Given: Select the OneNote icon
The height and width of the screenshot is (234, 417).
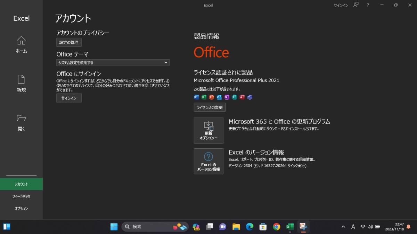Looking at the screenshot, I should [x=227, y=97].
